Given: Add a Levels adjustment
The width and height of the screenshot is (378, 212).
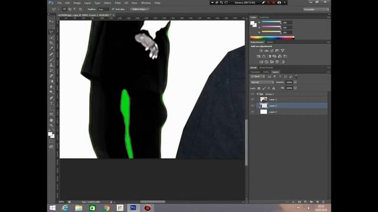Looking at the screenshot, I should coord(266,51).
